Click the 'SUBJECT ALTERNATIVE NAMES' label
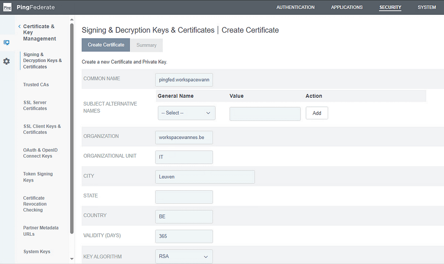 (x=110, y=107)
